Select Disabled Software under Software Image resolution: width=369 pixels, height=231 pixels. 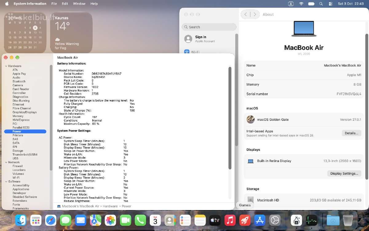[25, 197]
